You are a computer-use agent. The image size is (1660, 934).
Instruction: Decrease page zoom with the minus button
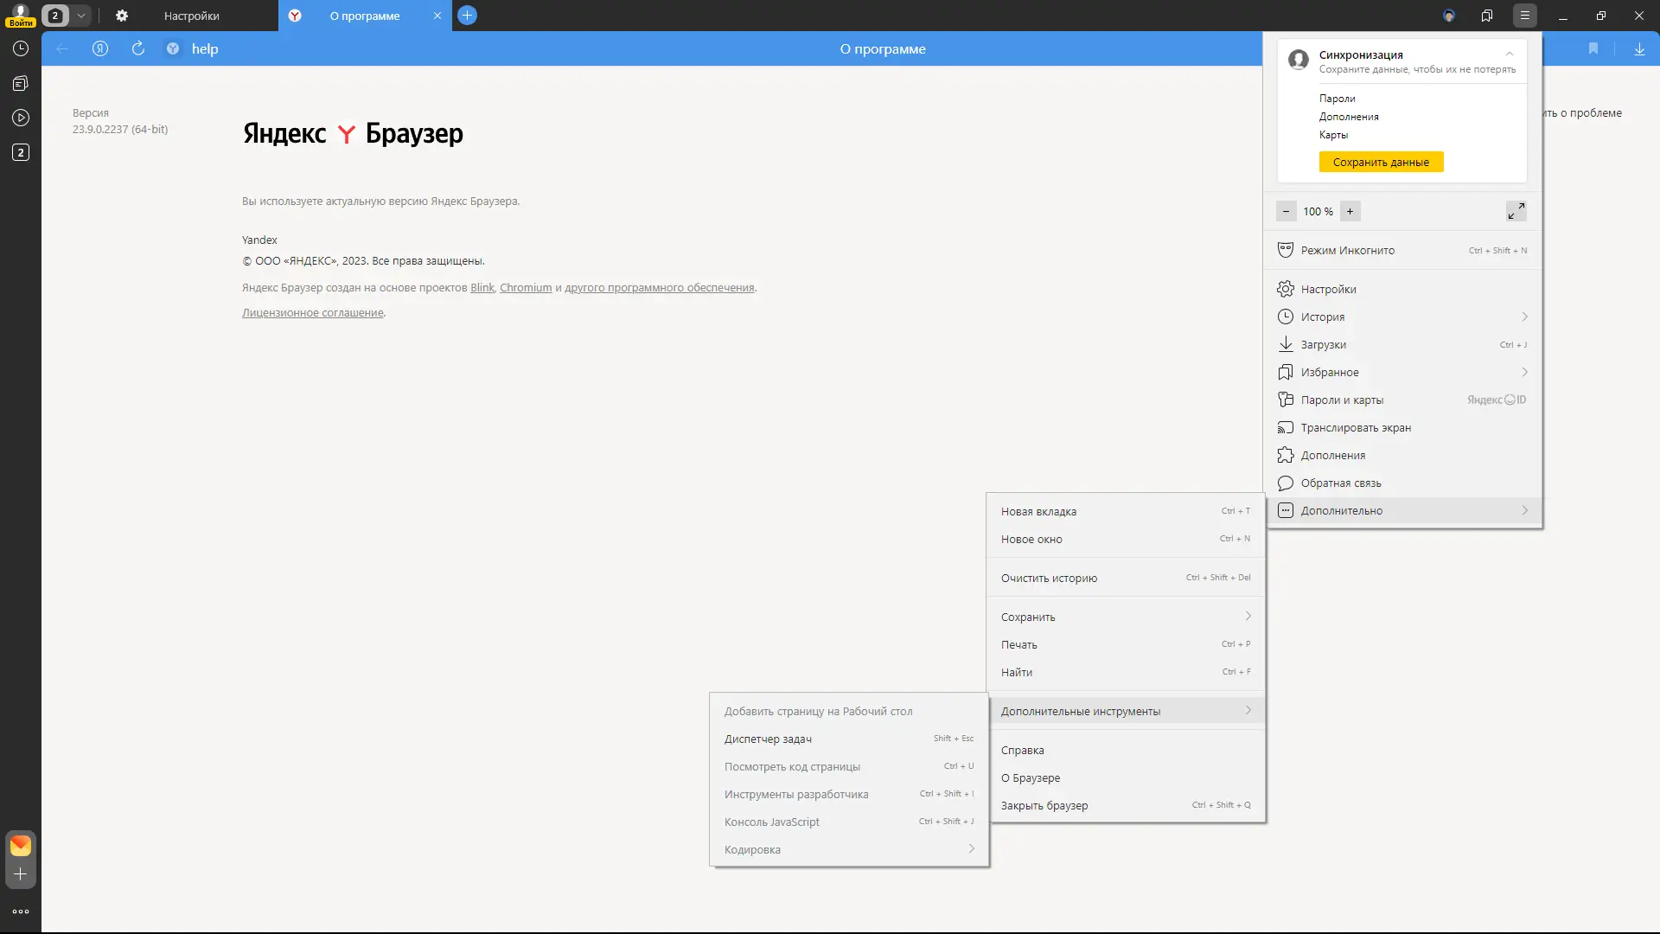click(x=1286, y=211)
